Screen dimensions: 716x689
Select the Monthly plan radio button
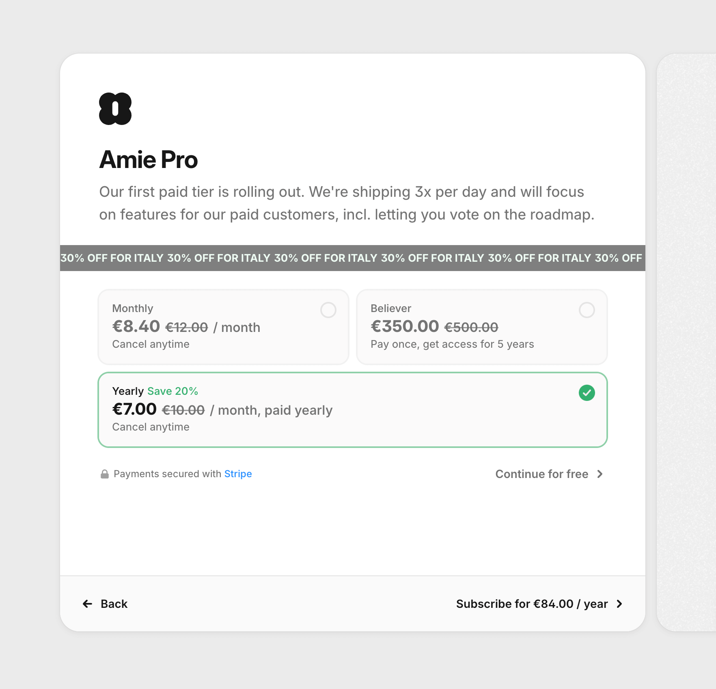click(328, 310)
